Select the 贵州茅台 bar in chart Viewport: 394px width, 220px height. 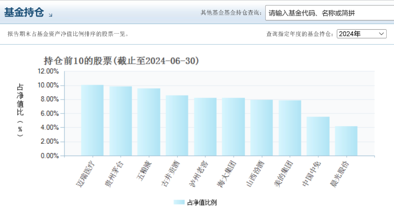pyautogui.click(x=121, y=121)
